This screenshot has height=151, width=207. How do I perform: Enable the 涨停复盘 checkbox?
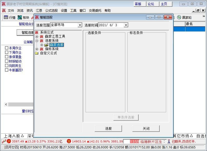[7, 57]
